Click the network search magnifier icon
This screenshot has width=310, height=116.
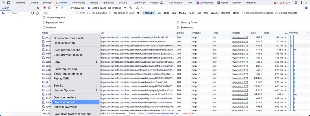click(62, 8)
